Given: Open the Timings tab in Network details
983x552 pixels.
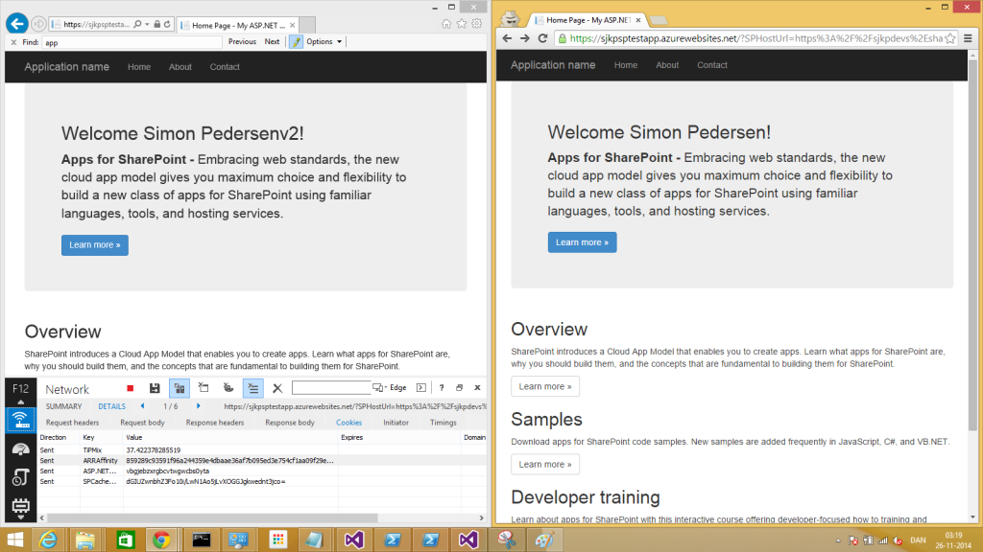Looking at the screenshot, I should pos(442,422).
